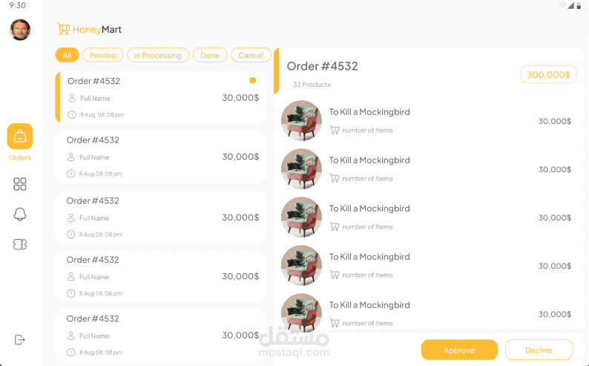Approve the order
Image resolution: width=589 pixels, height=366 pixels.
tap(459, 350)
